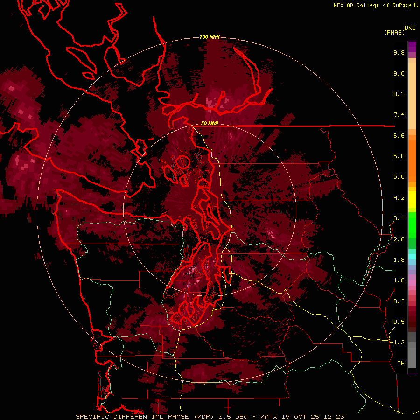The width and height of the screenshot is (420, 420).
Task: Click the orange segment of color bar
Action: [412, 161]
